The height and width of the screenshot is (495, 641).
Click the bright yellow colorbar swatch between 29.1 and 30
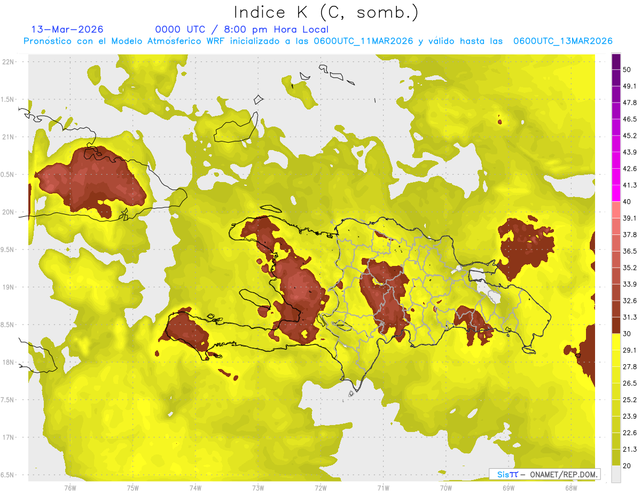click(x=616, y=342)
